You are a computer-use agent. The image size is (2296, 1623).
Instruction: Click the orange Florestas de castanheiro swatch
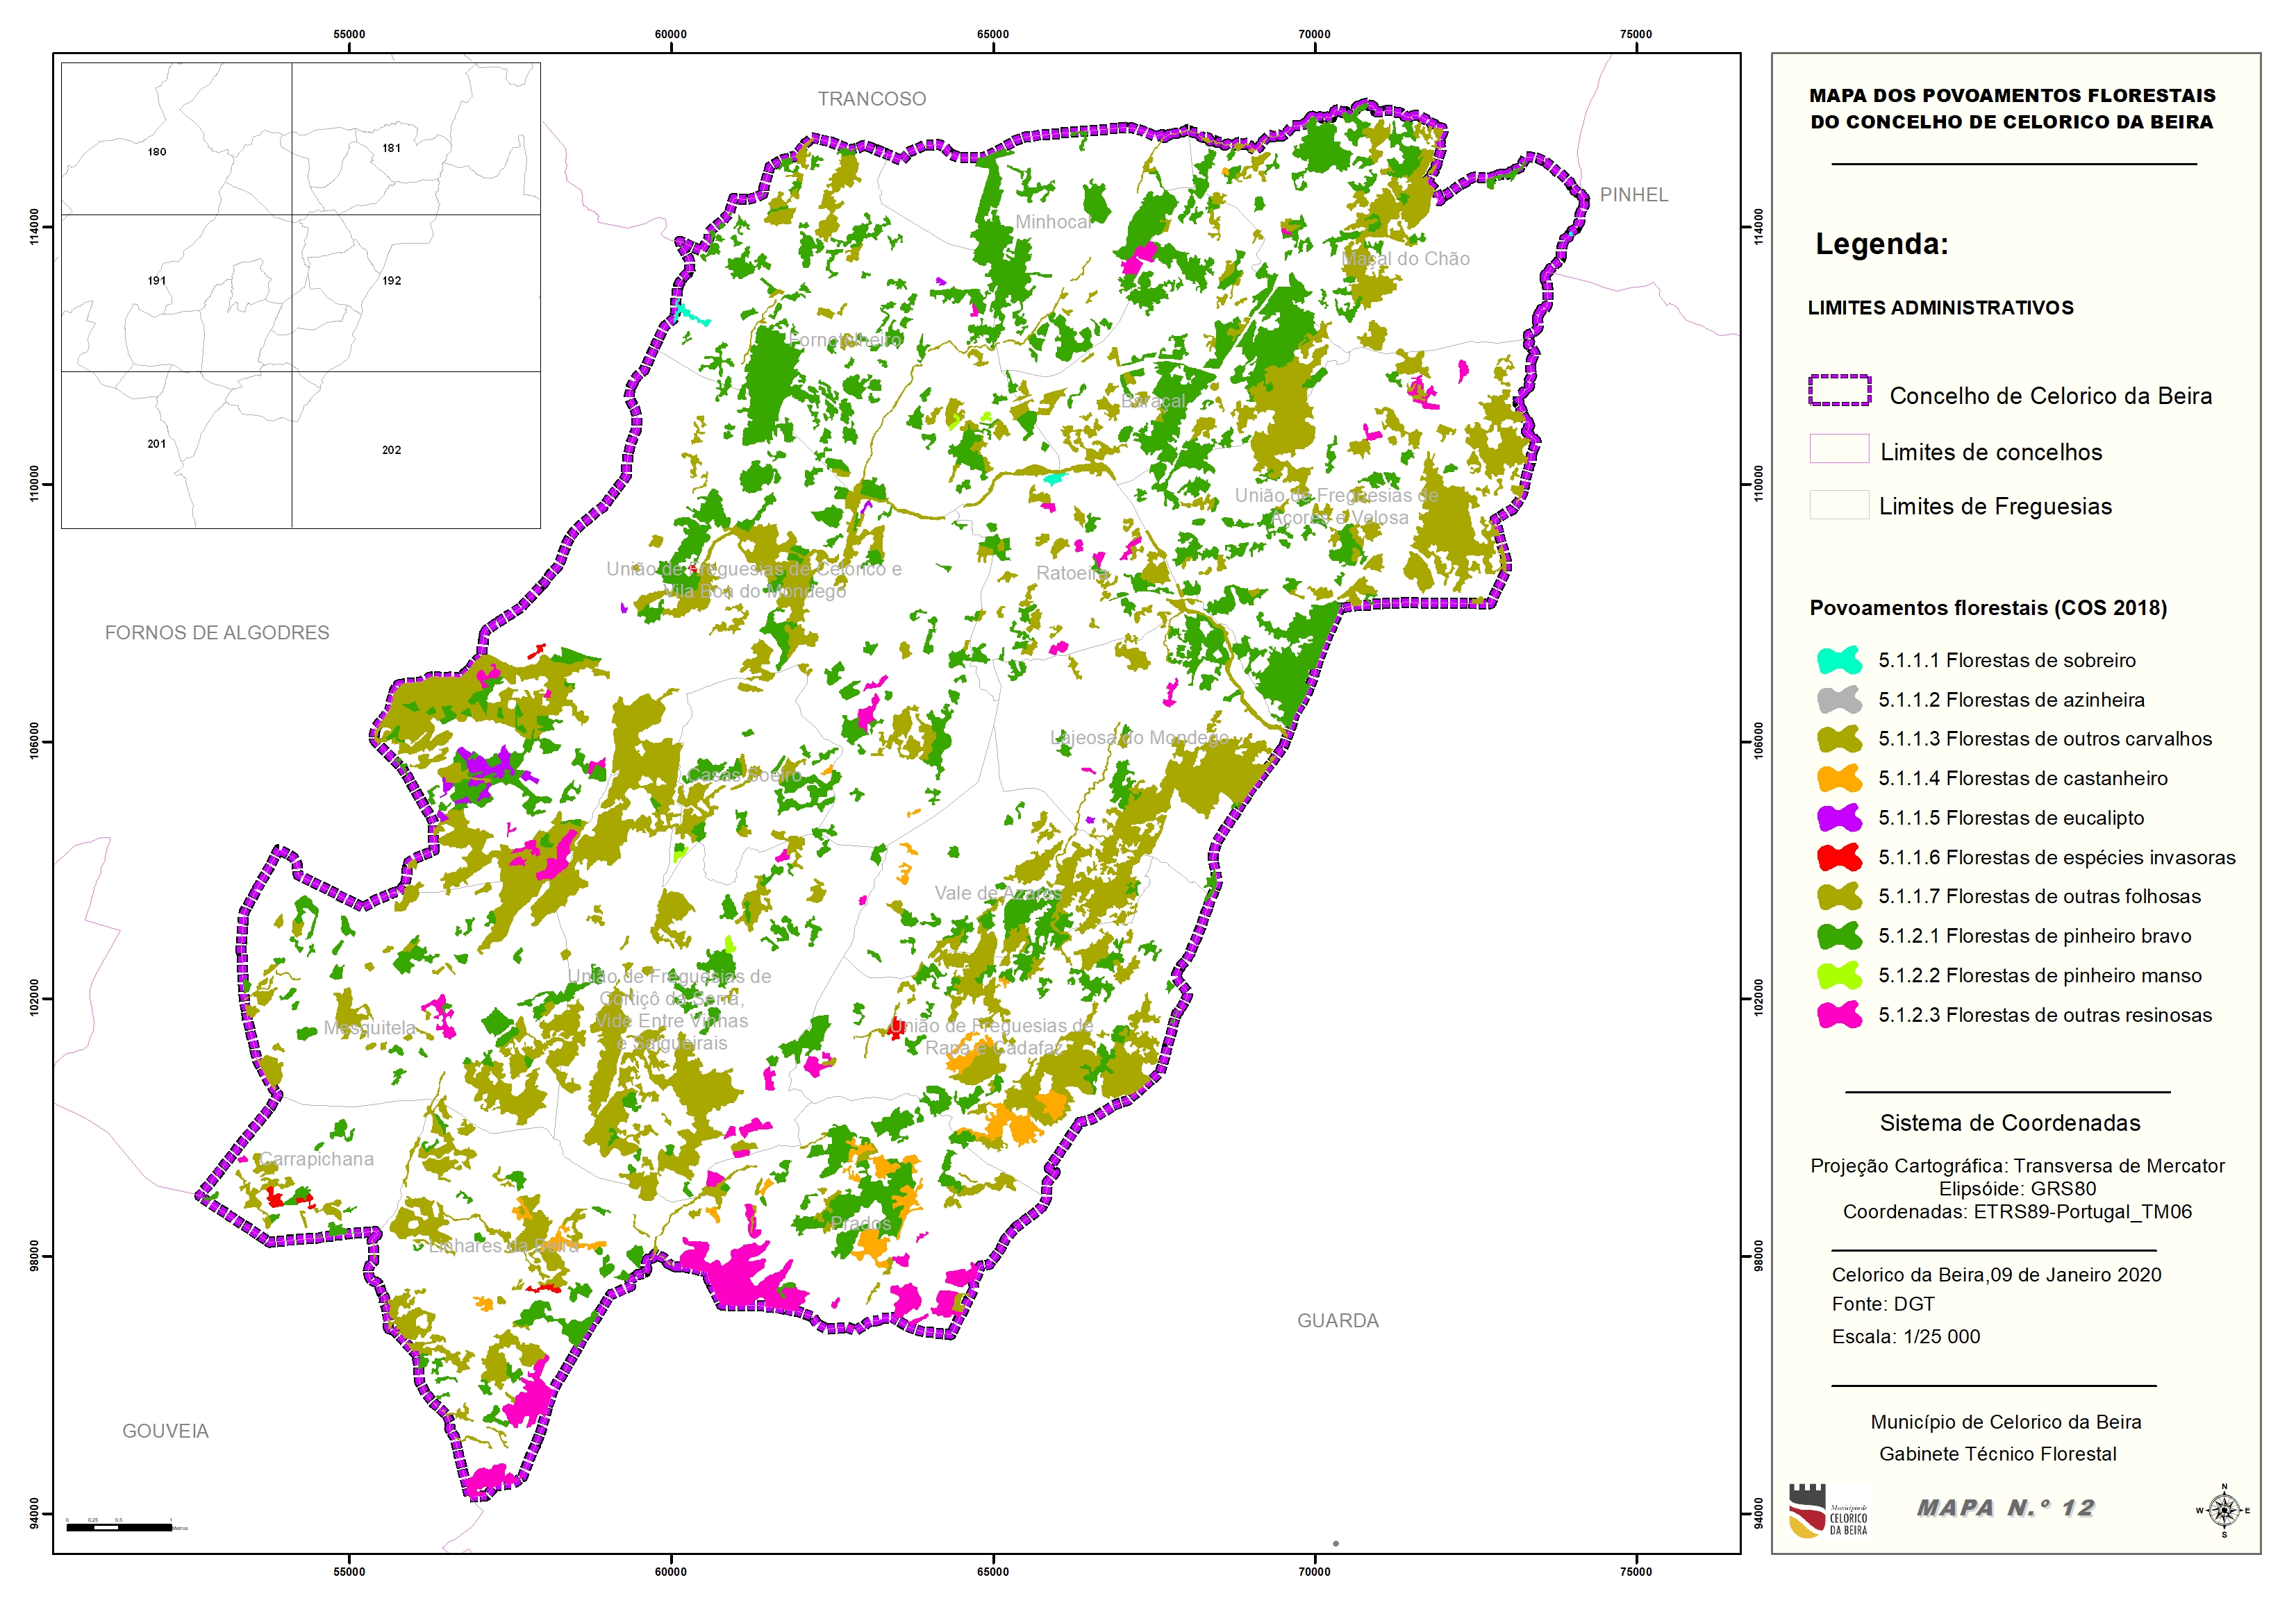tap(1839, 778)
